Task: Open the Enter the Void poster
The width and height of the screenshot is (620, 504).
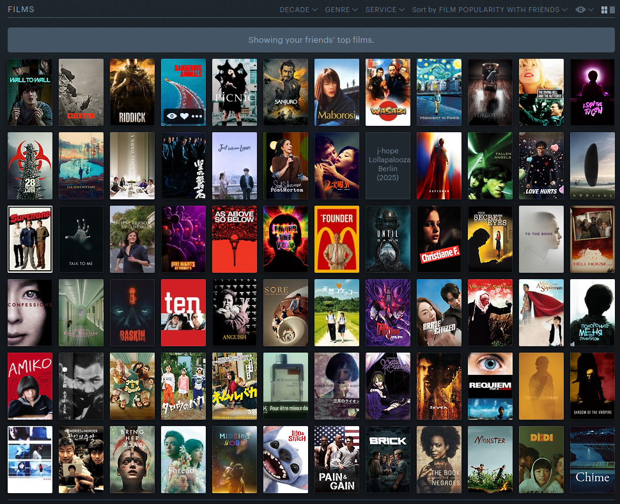Action: tap(286, 240)
